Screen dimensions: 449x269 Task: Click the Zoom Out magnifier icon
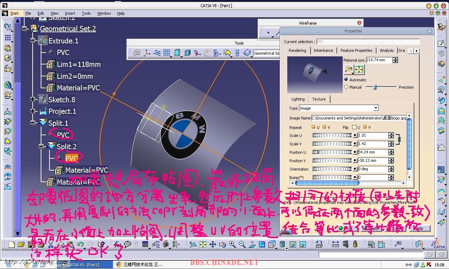[x=242, y=244]
